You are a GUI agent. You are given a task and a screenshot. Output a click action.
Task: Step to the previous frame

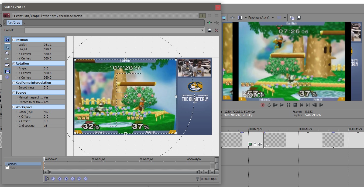314,105
